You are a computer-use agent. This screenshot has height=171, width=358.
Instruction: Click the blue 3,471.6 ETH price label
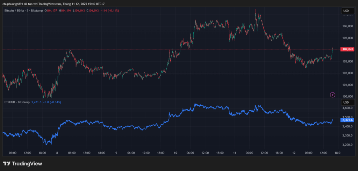click(348, 120)
